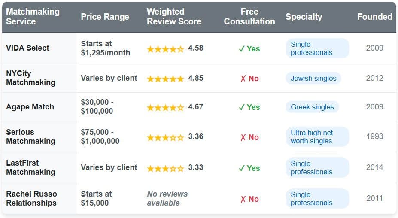Click the Founded column header

[x=374, y=17]
